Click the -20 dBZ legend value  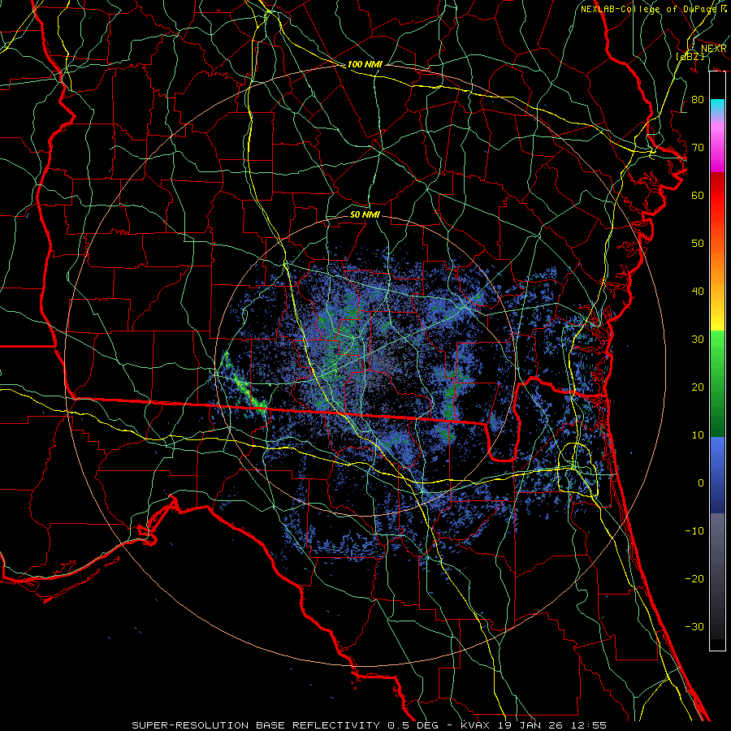coord(694,579)
